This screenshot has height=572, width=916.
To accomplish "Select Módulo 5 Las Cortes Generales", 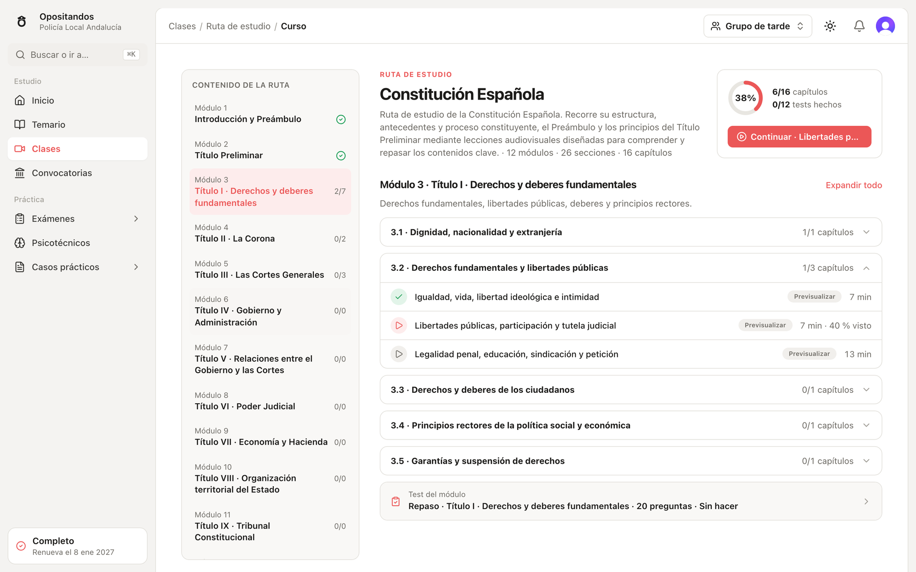I will [x=270, y=270].
